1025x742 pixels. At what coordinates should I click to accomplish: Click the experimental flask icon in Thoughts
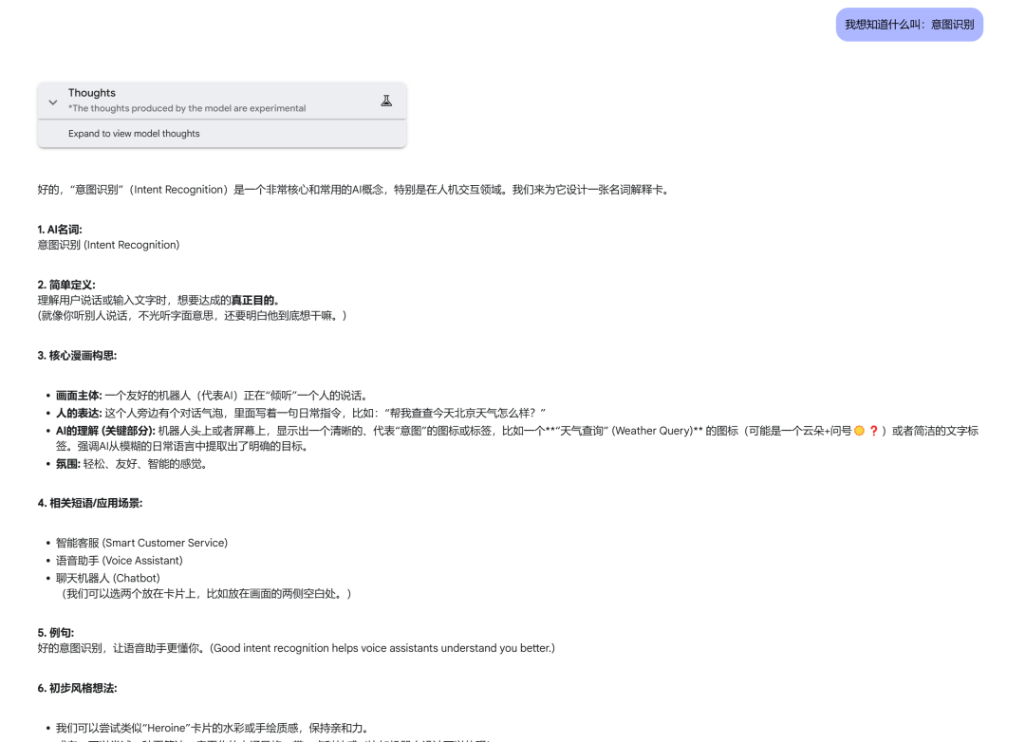pos(386,101)
